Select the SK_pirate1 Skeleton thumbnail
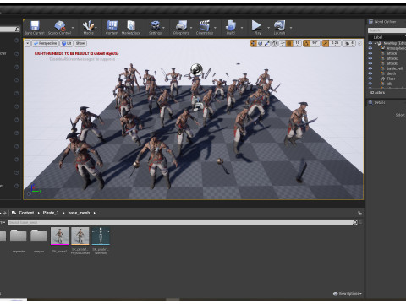The width and height of the screenshot is (406, 304). [x=101, y=236]
